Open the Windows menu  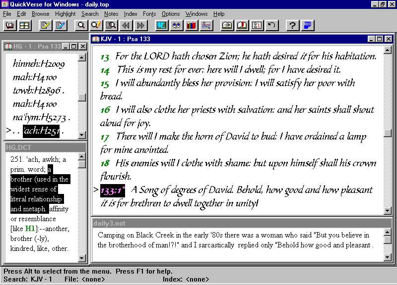pos(197,14)
